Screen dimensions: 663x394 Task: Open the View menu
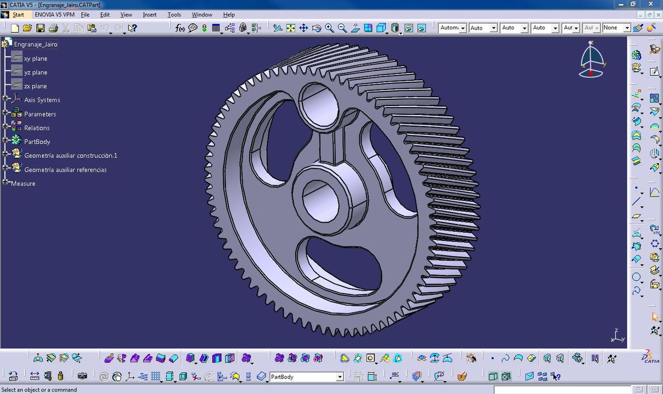[x=126, y=14]
